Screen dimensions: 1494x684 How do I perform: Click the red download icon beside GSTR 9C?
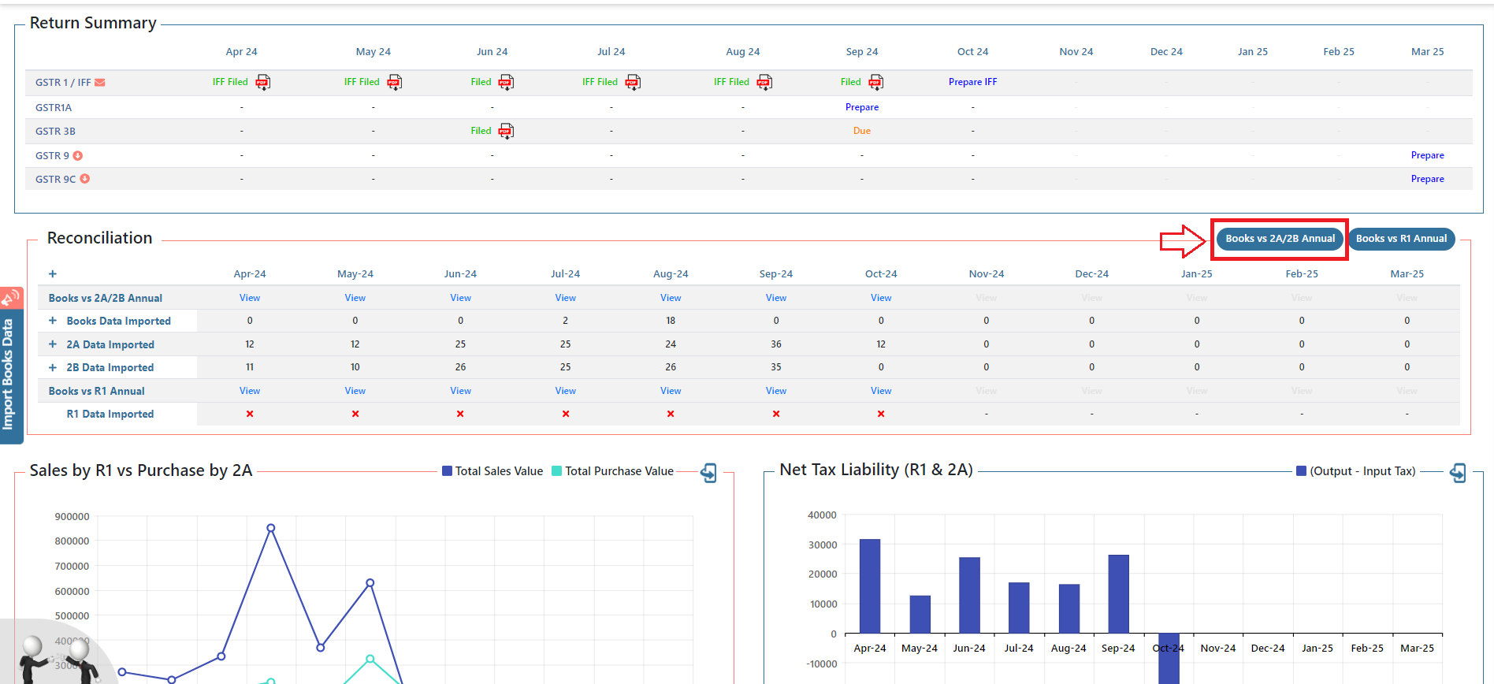click(85, 179)
